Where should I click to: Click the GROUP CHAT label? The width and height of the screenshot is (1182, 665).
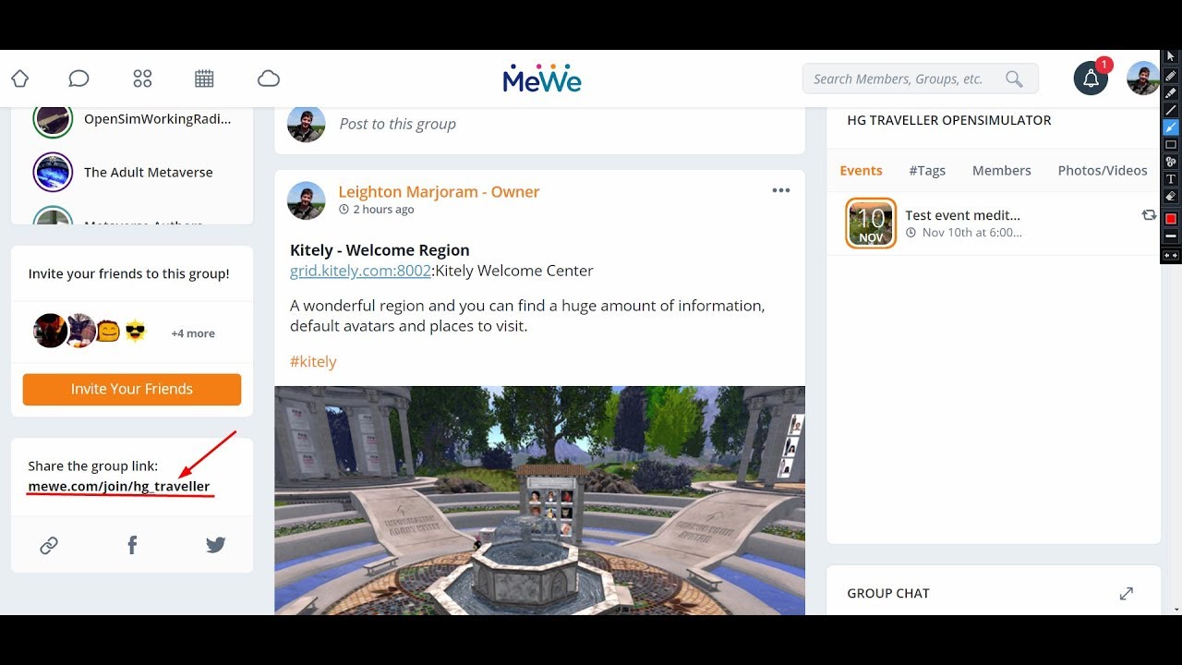point(888,594)
